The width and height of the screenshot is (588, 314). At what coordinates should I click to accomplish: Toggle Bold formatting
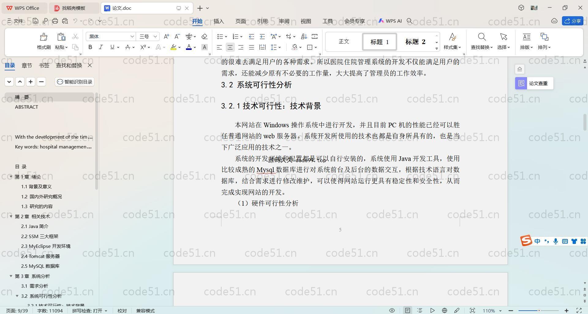90,47
